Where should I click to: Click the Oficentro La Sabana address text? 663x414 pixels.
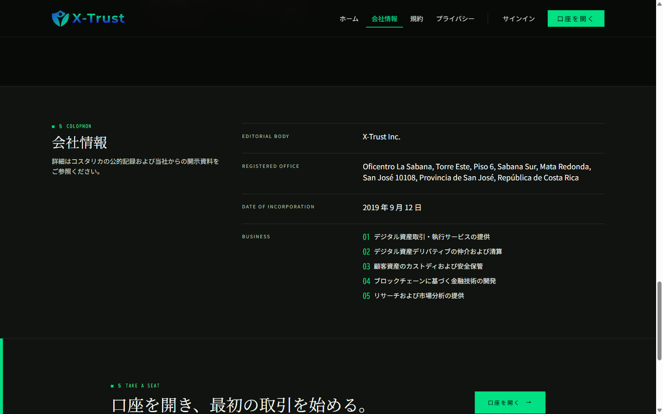477,172
